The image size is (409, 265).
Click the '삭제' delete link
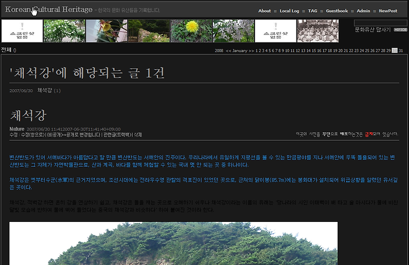pyautogui.click(x=137, y=134)
